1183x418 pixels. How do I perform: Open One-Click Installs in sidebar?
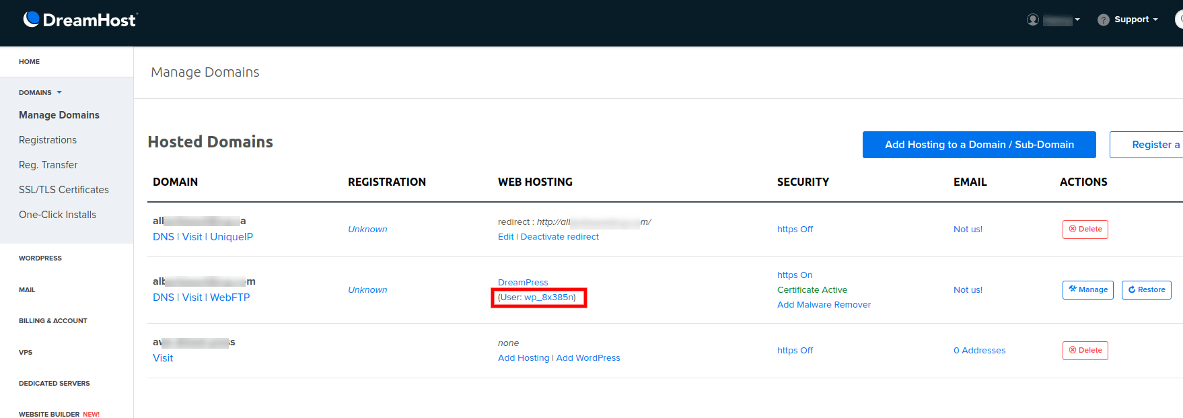pyautogui.click(x=58, y=215)
